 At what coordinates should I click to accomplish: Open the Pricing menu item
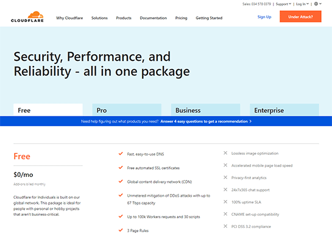(x=182, y=18)
